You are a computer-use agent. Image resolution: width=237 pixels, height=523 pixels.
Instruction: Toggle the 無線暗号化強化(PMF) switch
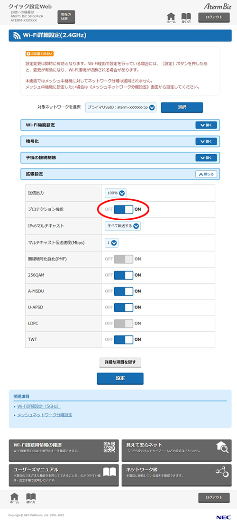pos(123,259)
